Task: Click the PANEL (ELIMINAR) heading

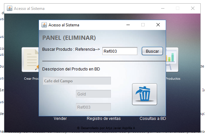Action: [x=69, y=38]
